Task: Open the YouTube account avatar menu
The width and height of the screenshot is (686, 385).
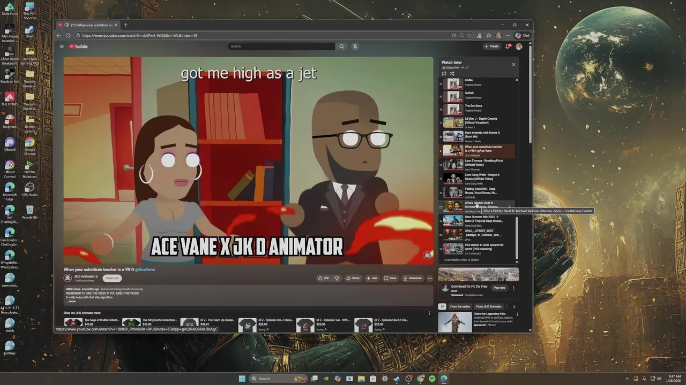Action: tap(519, 47)
